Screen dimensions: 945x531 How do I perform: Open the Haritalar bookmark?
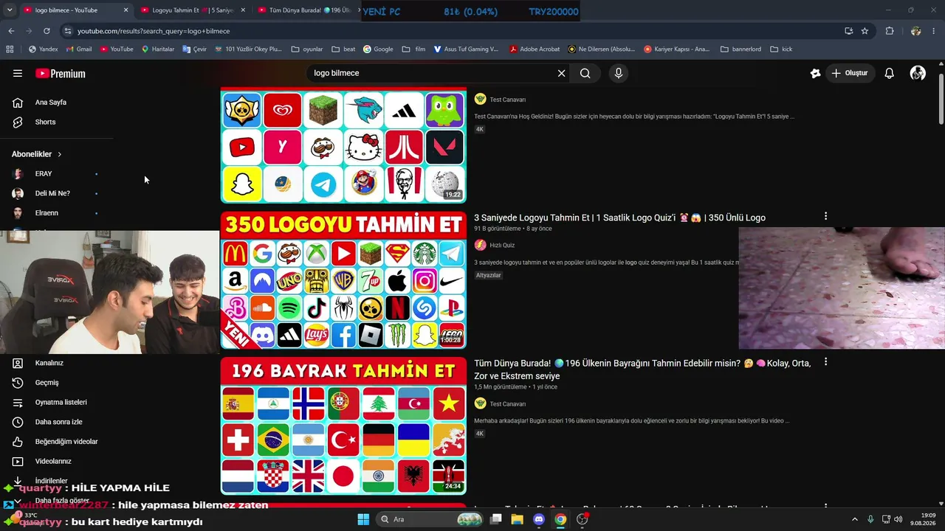(x=157, y=49)
